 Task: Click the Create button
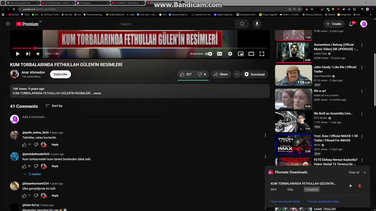pyautogui.click(x=333, y=24)
